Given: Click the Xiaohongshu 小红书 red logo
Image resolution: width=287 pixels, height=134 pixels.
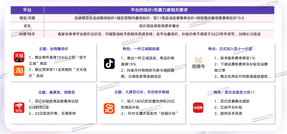Looking at the screenshot, I should 198,108.
